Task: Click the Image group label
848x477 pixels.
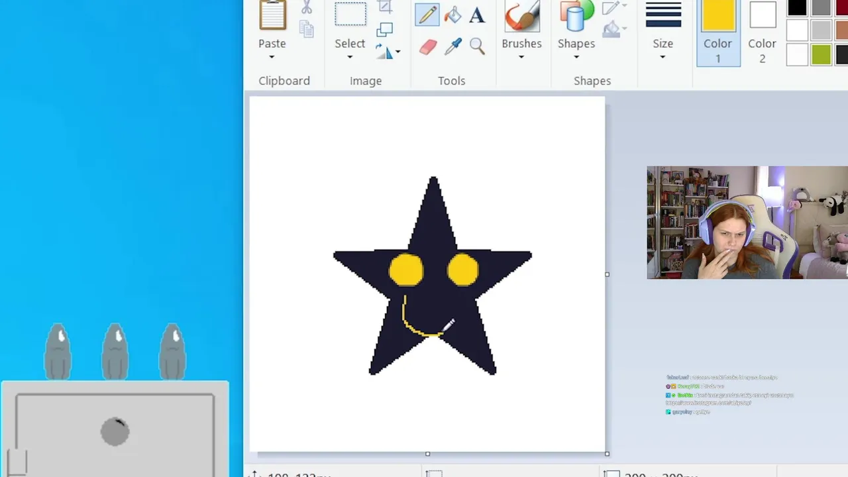Action: click(366, 81)
